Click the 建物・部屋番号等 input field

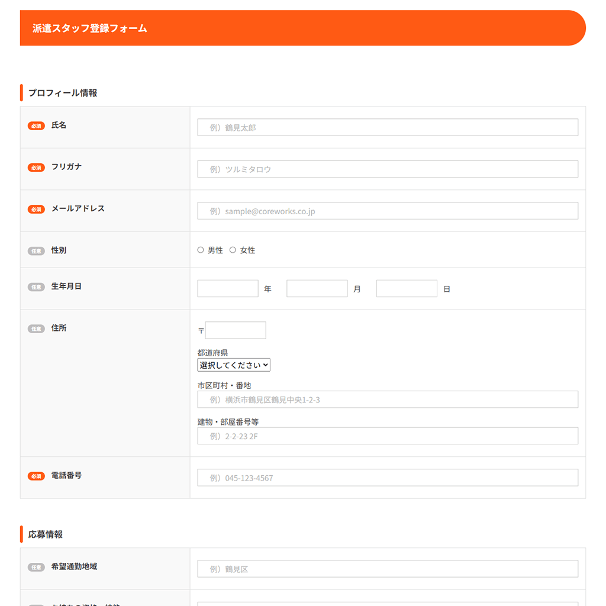(x=388, y=436)
